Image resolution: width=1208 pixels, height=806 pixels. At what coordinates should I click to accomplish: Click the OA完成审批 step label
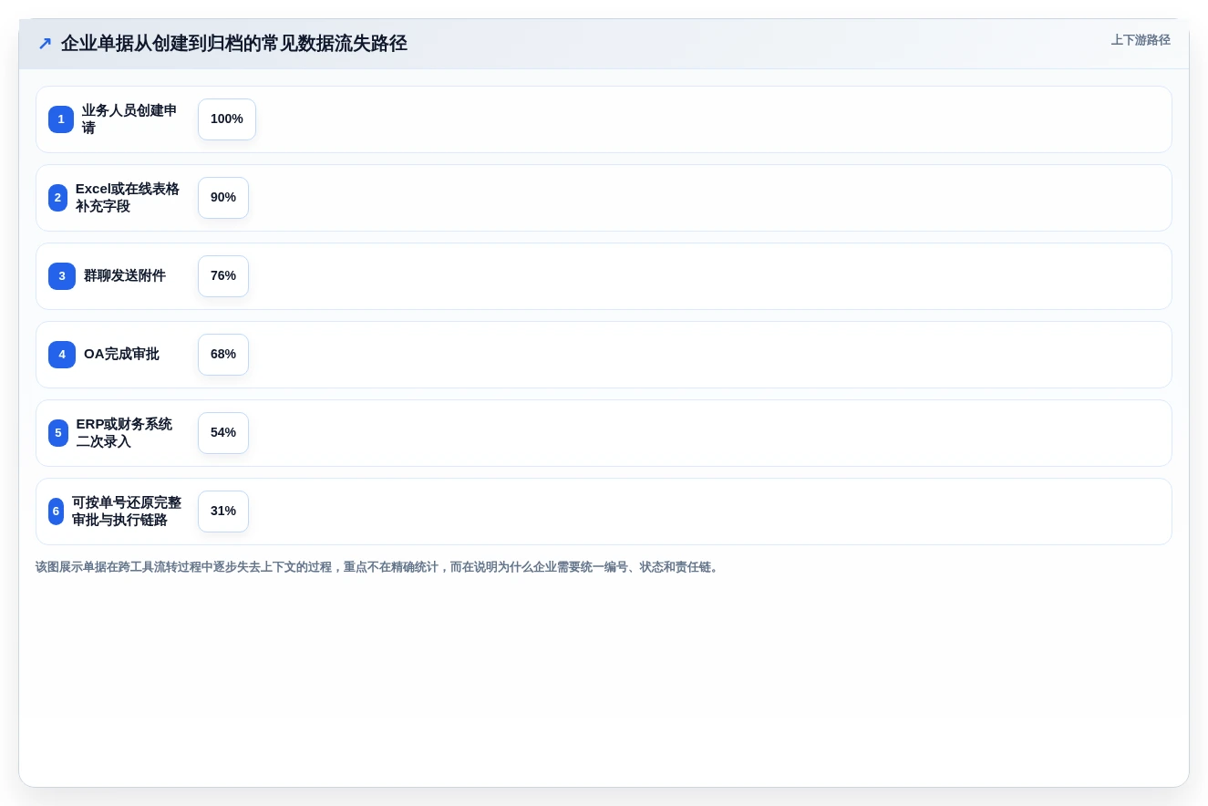point(121,355)
